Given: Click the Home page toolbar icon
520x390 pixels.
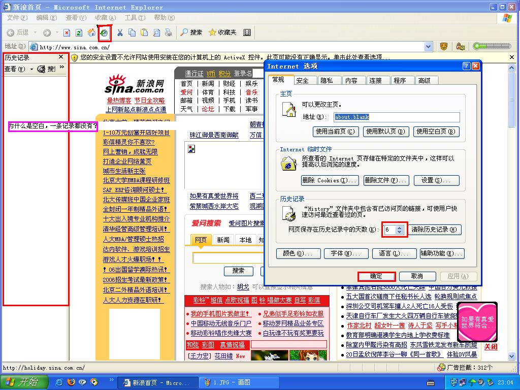Looking at the screenshot, I should pyautogui.click(x=91, y=32).
